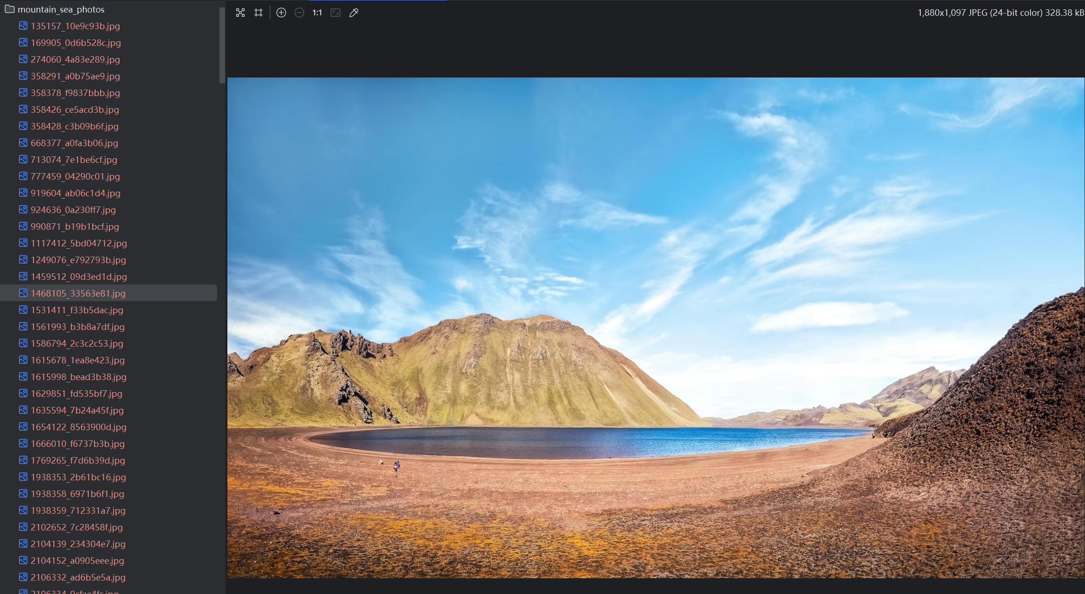Activate the color picker eyedropper

pyautogui.click(x=354, y=13)
